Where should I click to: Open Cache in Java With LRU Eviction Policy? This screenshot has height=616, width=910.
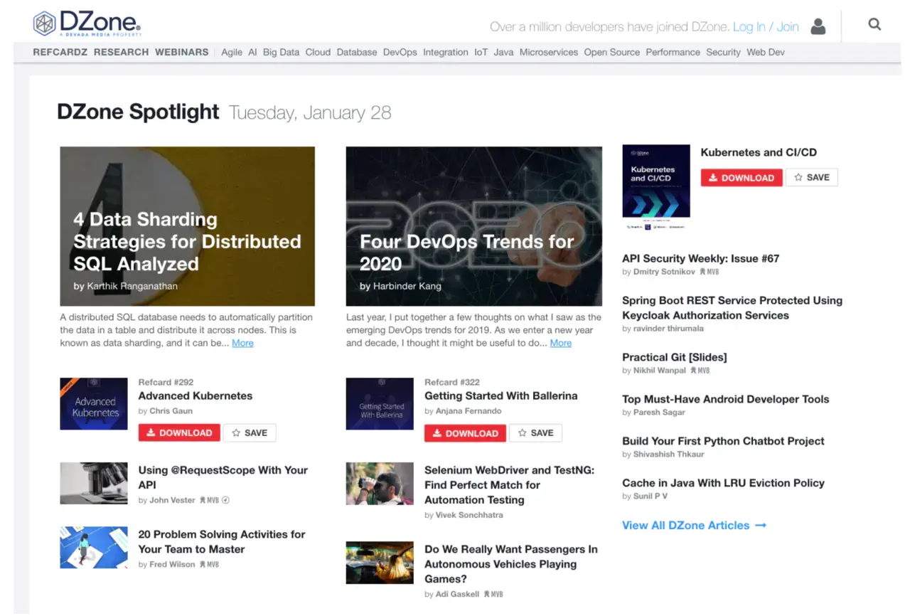pyautogui.click(x=723, y=483)
